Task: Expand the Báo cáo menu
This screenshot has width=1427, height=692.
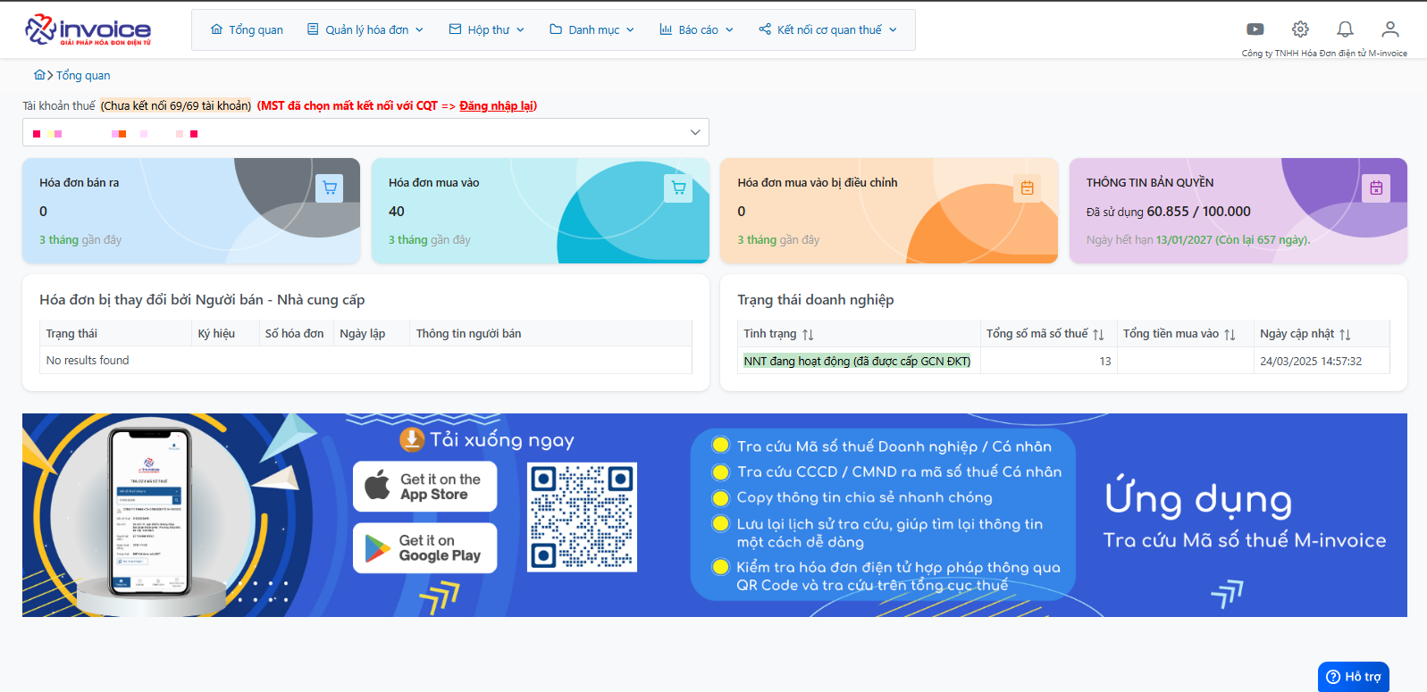Action: pyautogui.click(x=697, y=29)
